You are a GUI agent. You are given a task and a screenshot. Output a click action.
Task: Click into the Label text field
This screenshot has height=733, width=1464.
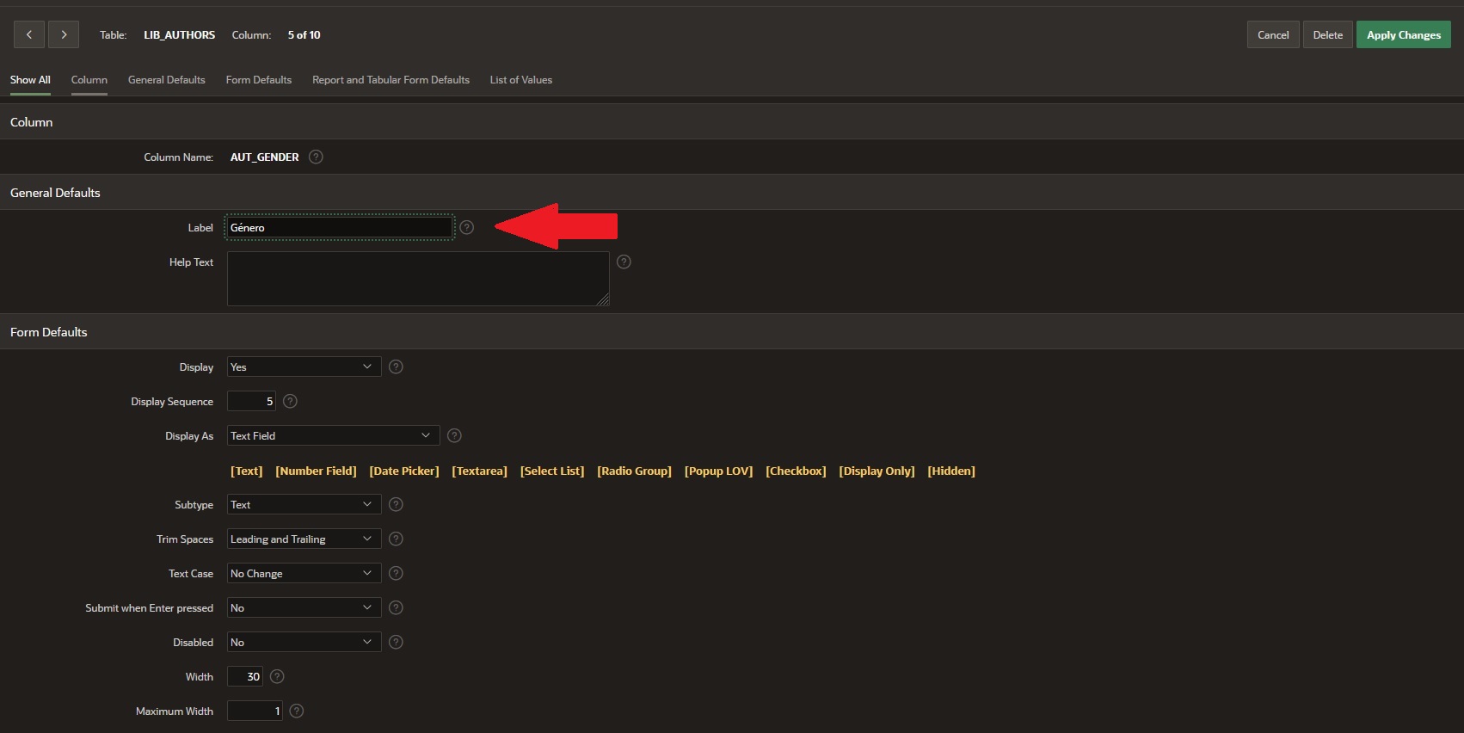point(339,227)
